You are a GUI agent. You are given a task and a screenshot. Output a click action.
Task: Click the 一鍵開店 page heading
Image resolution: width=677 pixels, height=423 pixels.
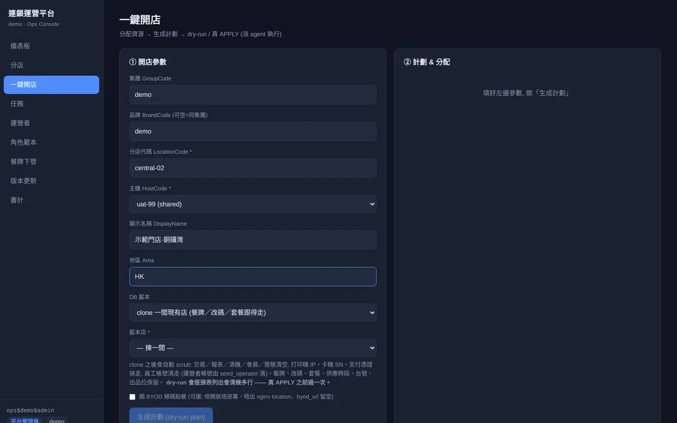coord(140,20)
